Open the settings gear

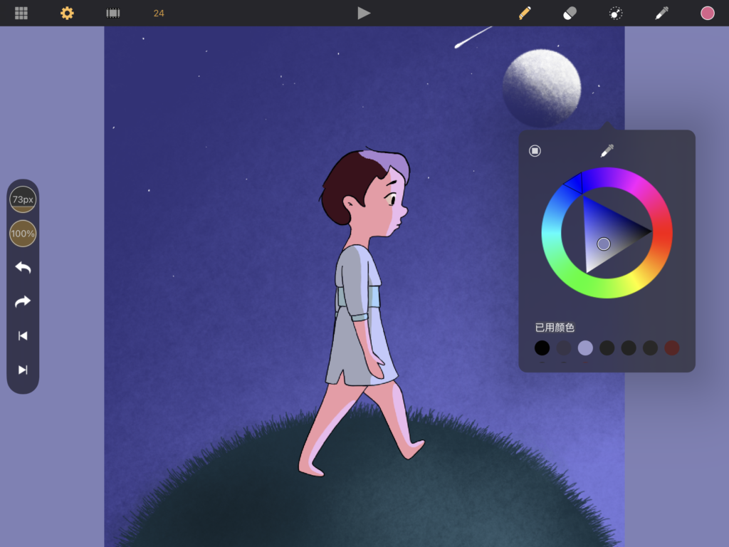[x=67, y=13]
